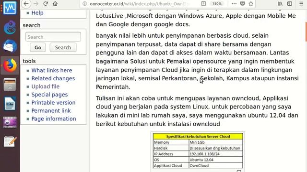Reload the current page
307x172 pixels.
[46, 3]
